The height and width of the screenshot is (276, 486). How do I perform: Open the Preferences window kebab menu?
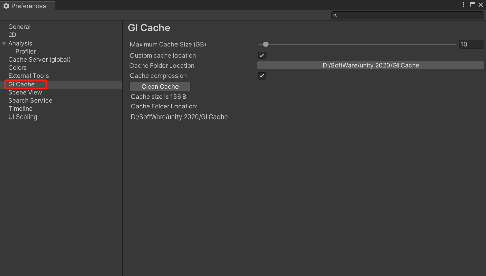tap(463, 5)
